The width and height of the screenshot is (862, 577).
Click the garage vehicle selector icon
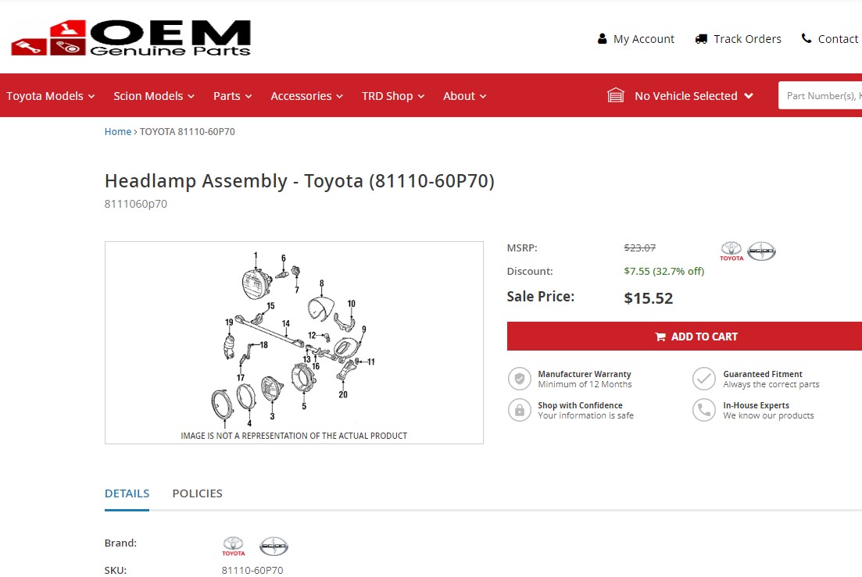coord(616,95)
